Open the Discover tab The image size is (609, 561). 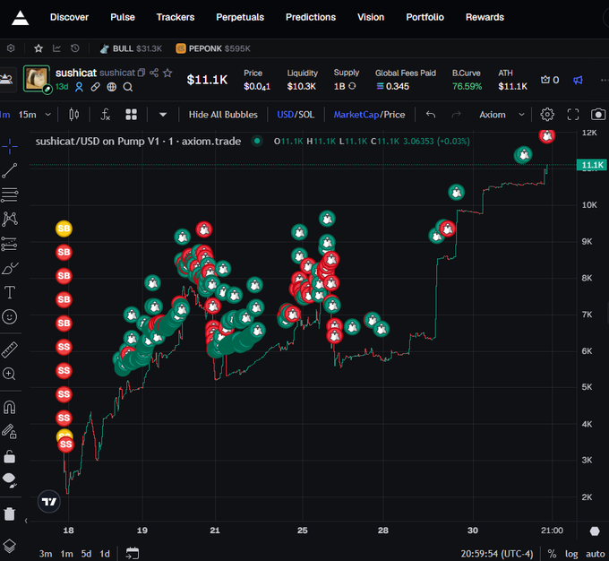coord(69,17)
